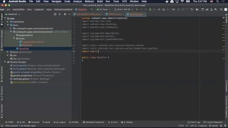Click the Wi-Fi icon in macOS menu bar
228x128 pixels.
click(x=182, y=1)
